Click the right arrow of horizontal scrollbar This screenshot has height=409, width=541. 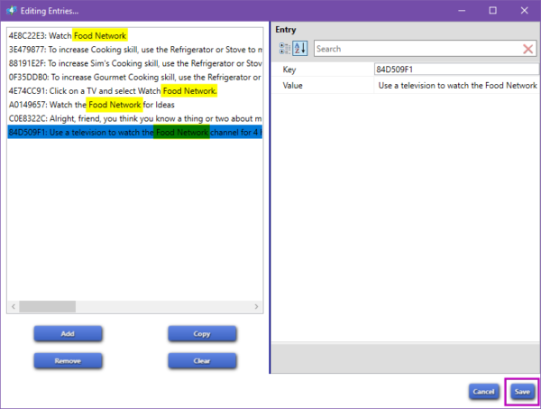[257, 305]
